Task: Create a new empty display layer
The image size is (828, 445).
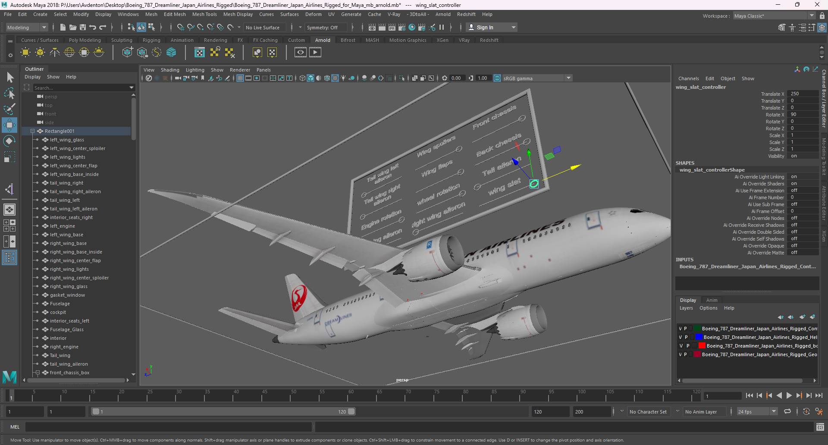Action: 802,317
